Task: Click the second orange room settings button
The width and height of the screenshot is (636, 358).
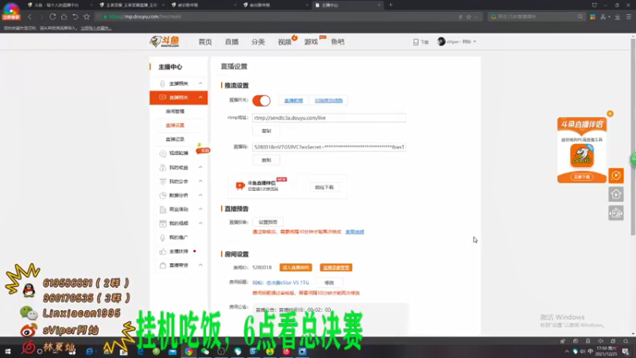Action: pyautogui.click(x=335, y=267)
